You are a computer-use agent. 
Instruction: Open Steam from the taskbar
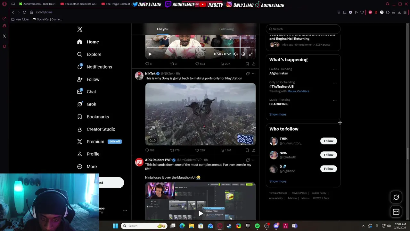pos(229,226)
